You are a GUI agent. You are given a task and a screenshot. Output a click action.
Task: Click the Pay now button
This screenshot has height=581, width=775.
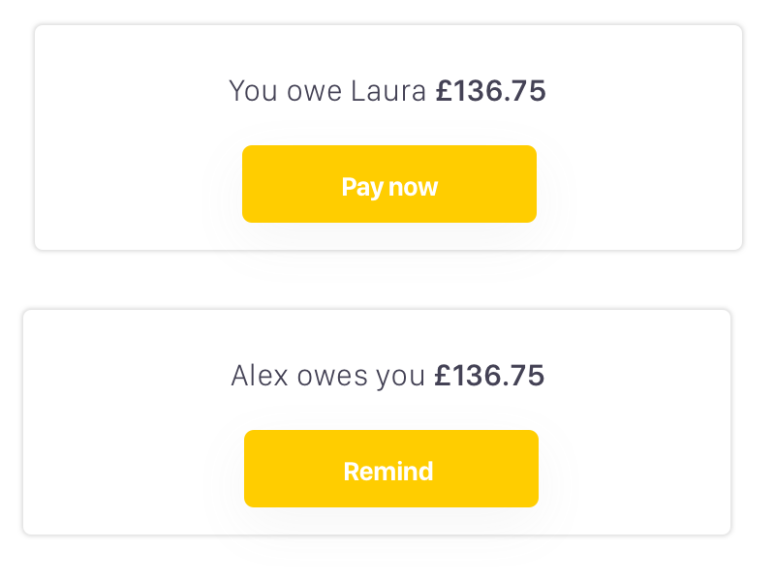[389, 185]
